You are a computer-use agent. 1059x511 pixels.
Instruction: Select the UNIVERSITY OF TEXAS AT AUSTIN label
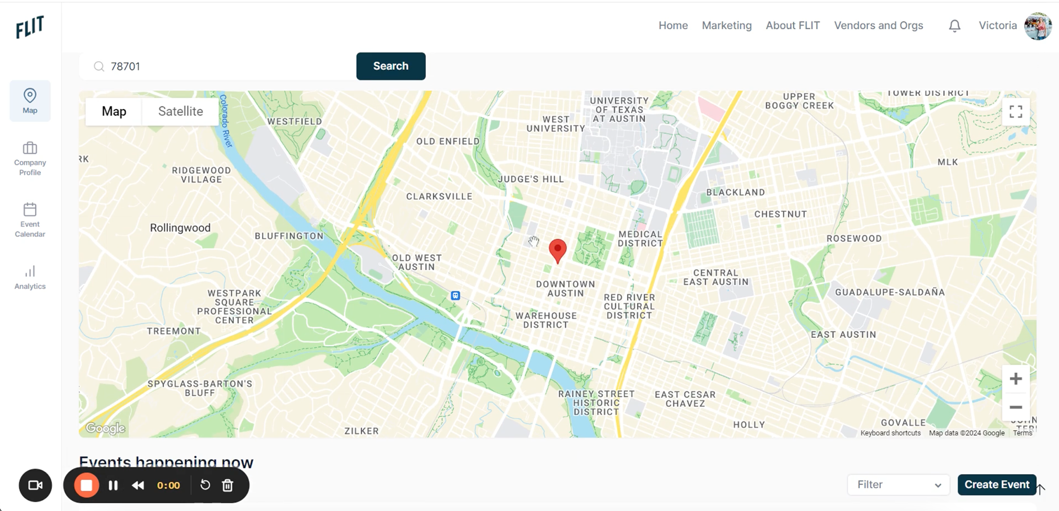(619, 110)
